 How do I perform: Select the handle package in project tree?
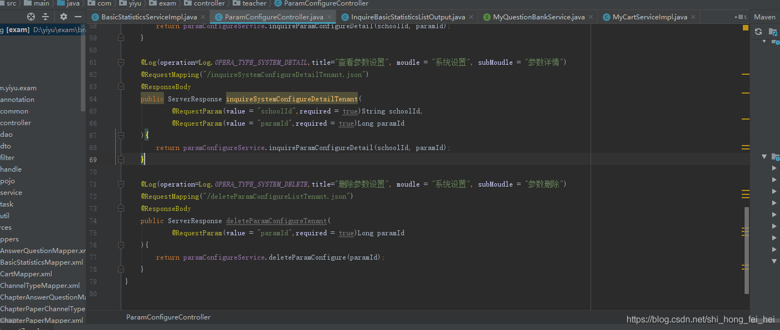click(x=11, y=169)
